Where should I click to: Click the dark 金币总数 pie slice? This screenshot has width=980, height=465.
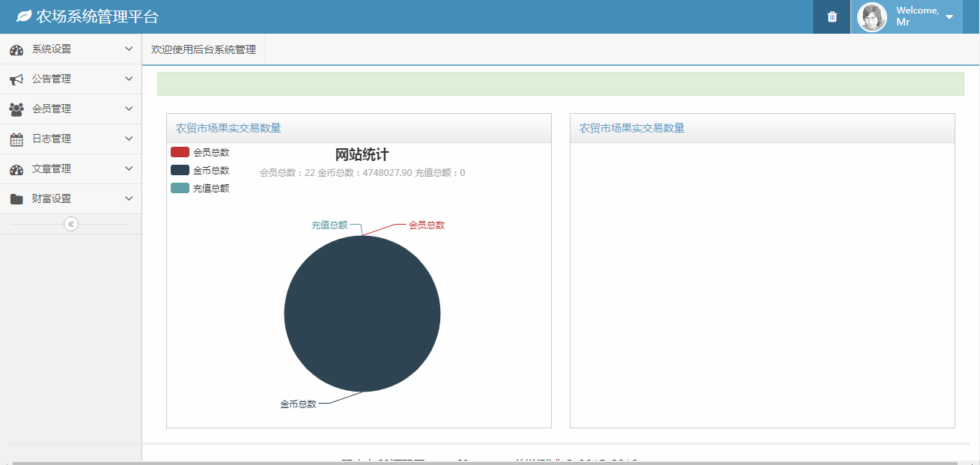click(x=362, y=314)
